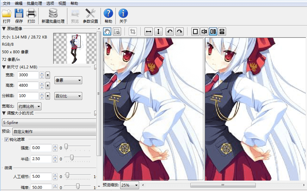Print the image with 打印 icon

pos(31,16)
